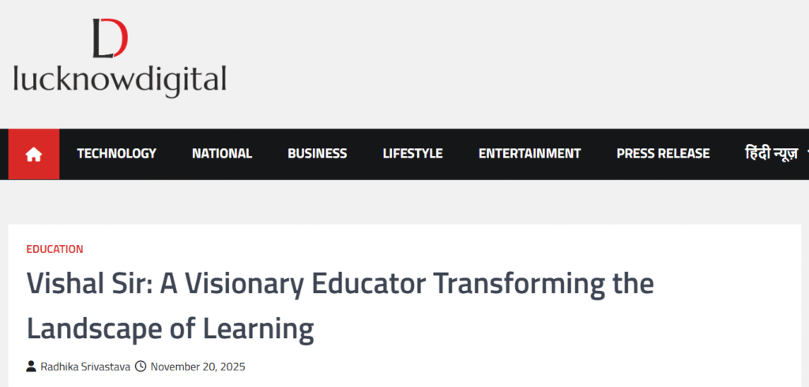Click the clock icon beside date

coord(141,367)
